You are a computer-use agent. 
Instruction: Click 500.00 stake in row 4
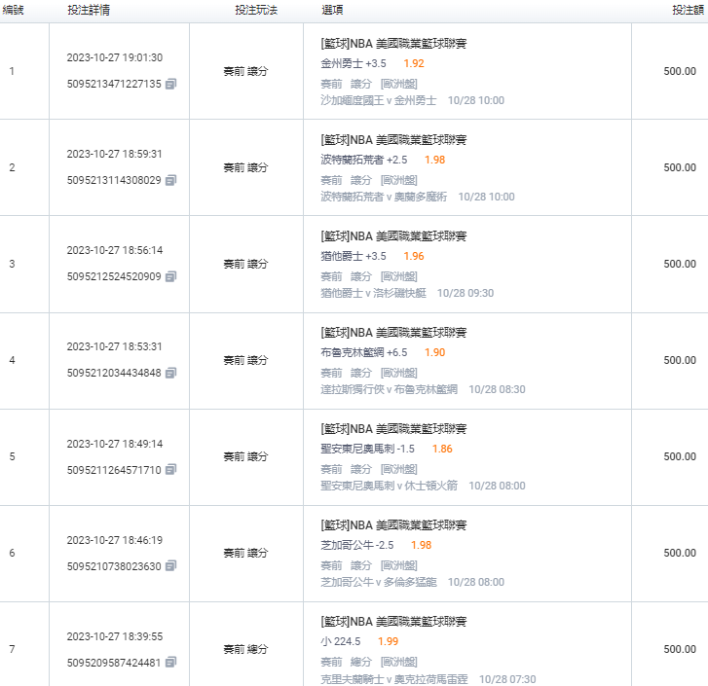coord(680,360)
